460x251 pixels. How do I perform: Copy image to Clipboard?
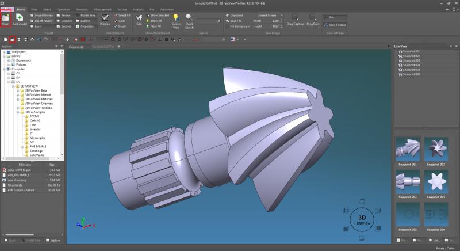tap(235, 16)
